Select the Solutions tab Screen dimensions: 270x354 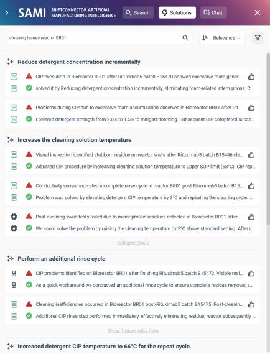[x=177, y=12]
